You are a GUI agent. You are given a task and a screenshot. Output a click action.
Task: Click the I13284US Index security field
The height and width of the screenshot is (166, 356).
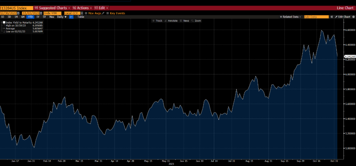click(x=17, y=8)
